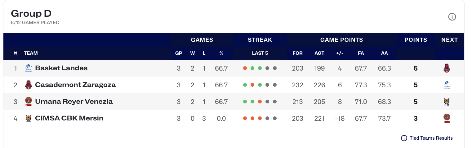This screenshot has width=472, height=148.
Task: Select the Umana Reyer Venezia team name
Action: pos(74,102)
